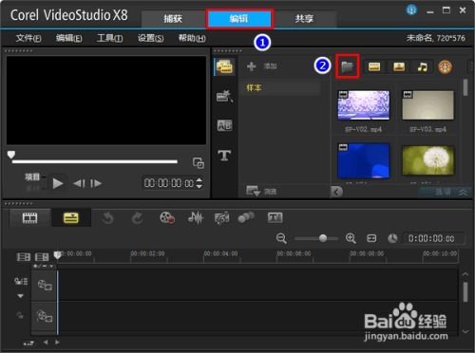This screenshot has width=475, height=353.
Task: Click the project duration clock icon
Action: tap(392, 238)
